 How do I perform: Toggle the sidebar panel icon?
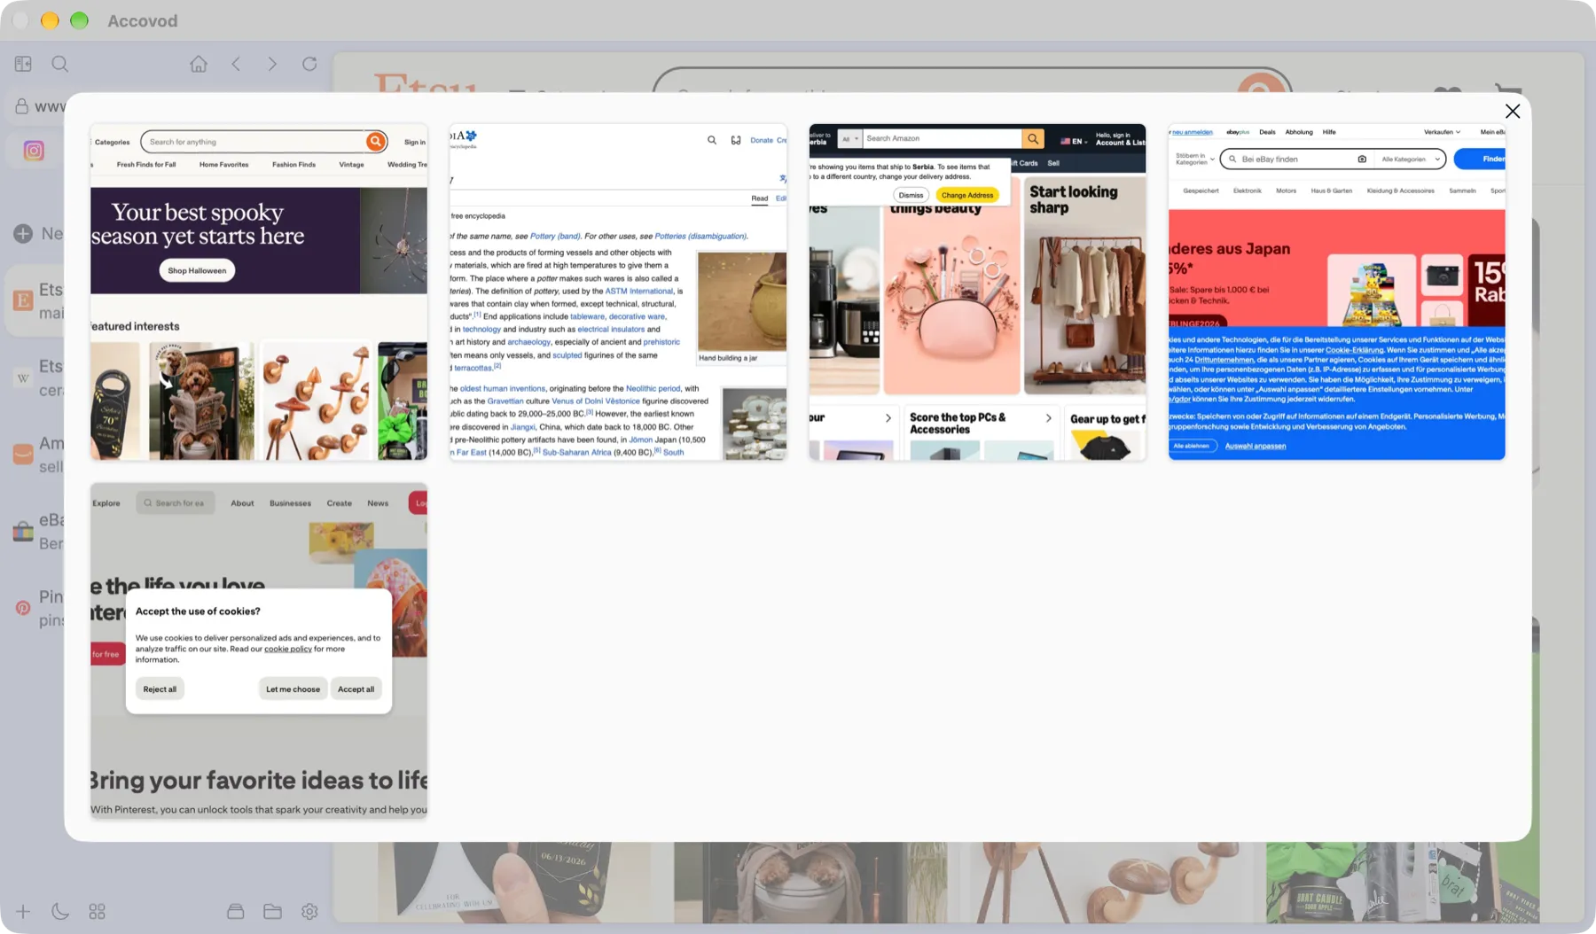click(x=23, y=64)
